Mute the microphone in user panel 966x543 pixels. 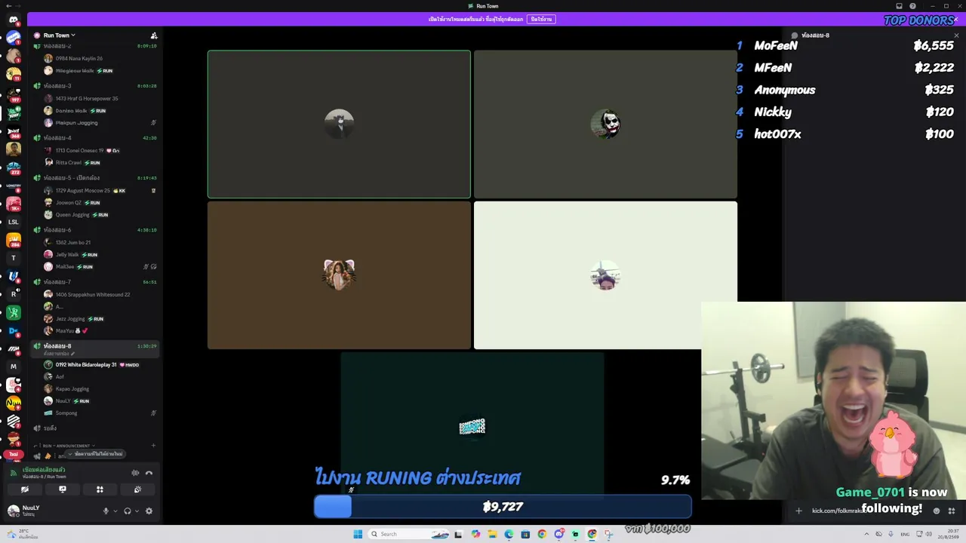[x=106, y=511]
